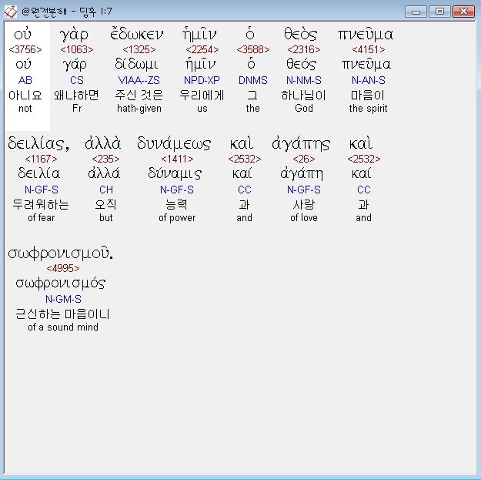Click Strong's number <1167>

(x=41, y=159)
